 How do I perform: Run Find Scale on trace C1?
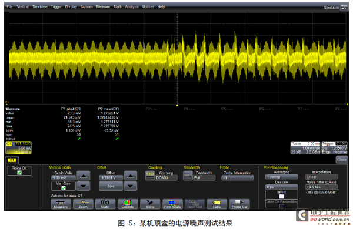tap(172, 204)
